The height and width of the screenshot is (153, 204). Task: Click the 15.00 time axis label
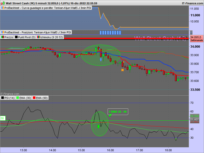(81, 150)
